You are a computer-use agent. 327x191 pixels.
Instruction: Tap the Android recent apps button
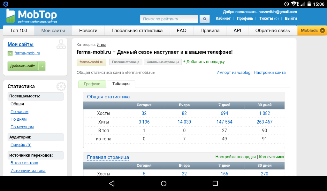[x=215, y=183]
